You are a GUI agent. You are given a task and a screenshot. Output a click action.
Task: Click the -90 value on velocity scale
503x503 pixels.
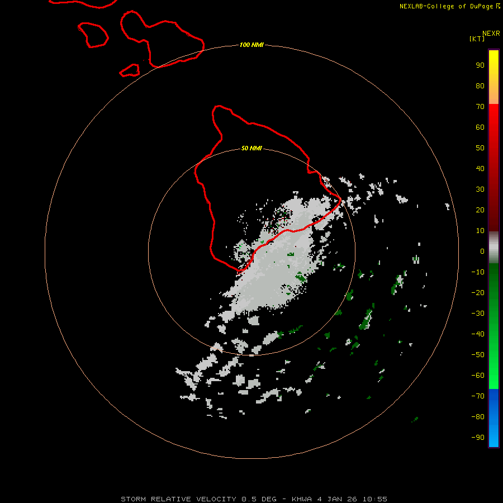pyautogui.click(x=478, y=438)
